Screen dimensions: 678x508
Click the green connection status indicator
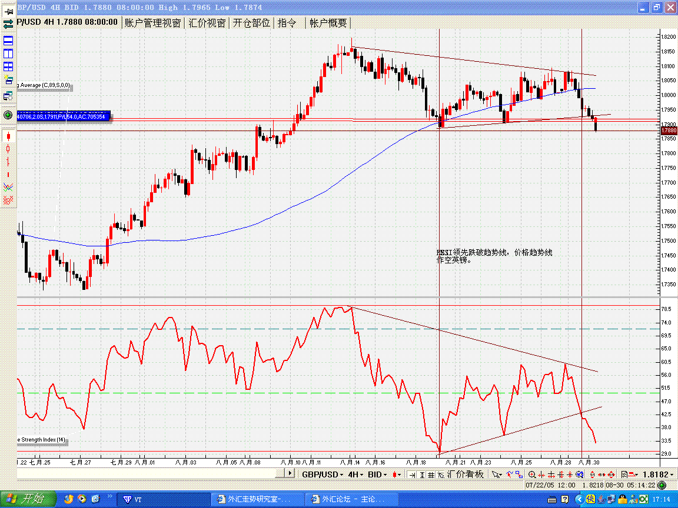point(663,485)
